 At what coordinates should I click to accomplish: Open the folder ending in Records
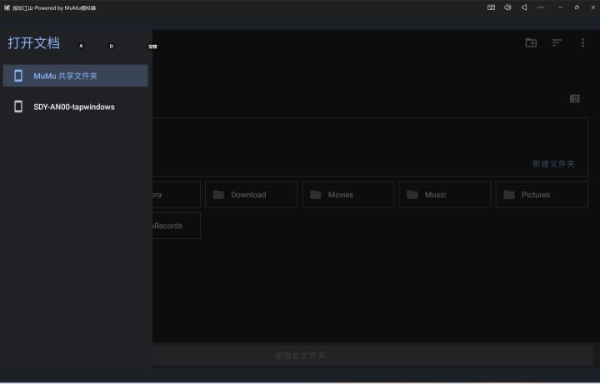click(176, 226)
